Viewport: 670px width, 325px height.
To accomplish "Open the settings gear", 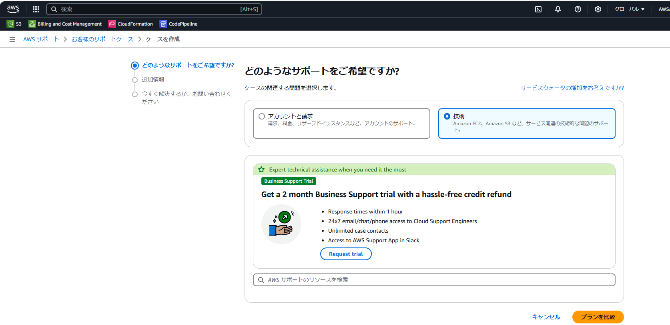I will [x=598, y=9].
